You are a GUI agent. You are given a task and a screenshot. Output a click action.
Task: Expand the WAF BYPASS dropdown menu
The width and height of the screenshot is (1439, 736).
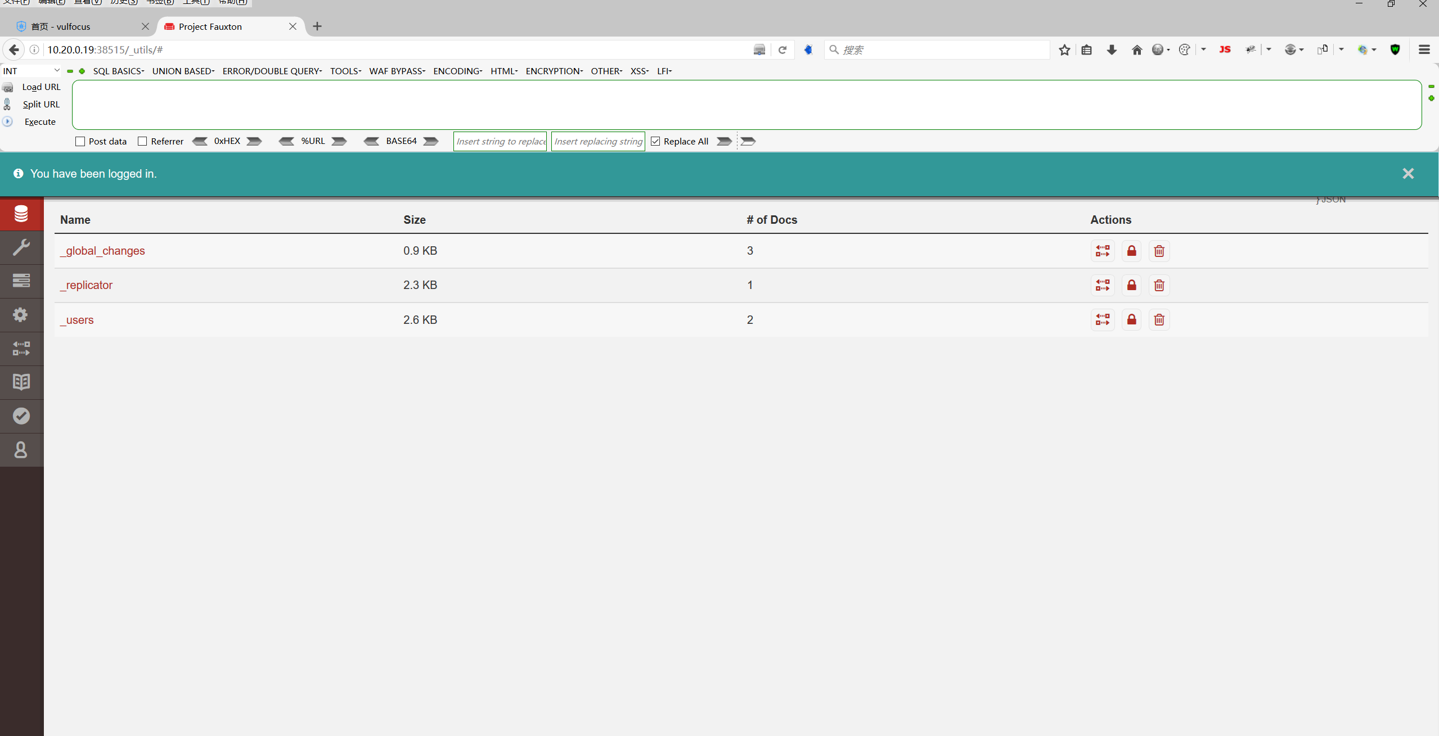click(397, 71)
